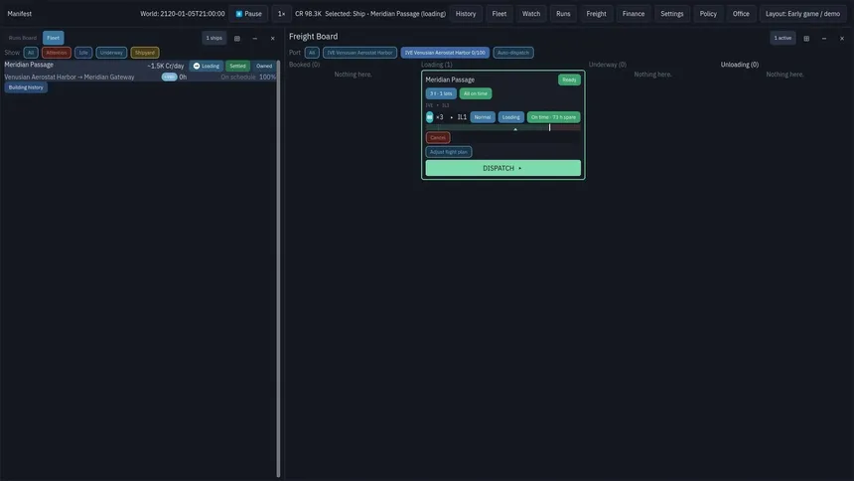Click the cyan cargo icon beside ×3

click(430, 117)
